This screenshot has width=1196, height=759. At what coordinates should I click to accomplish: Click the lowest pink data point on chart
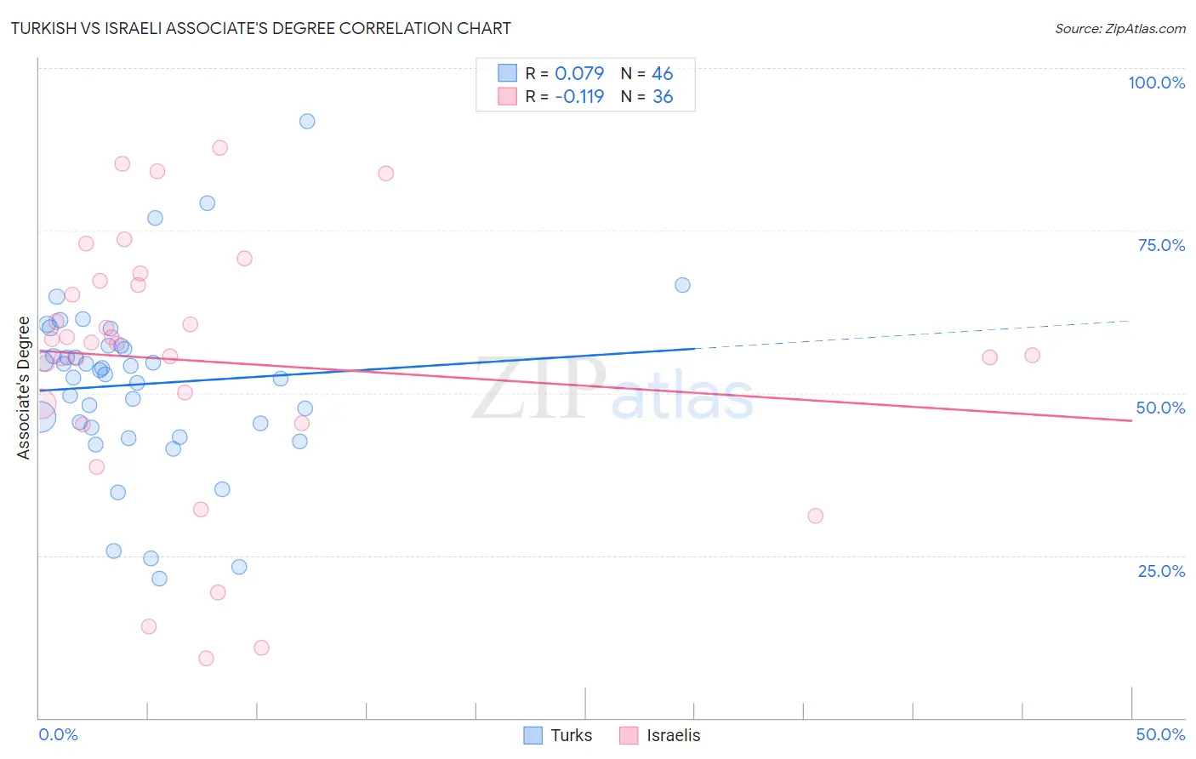(206, 659)
